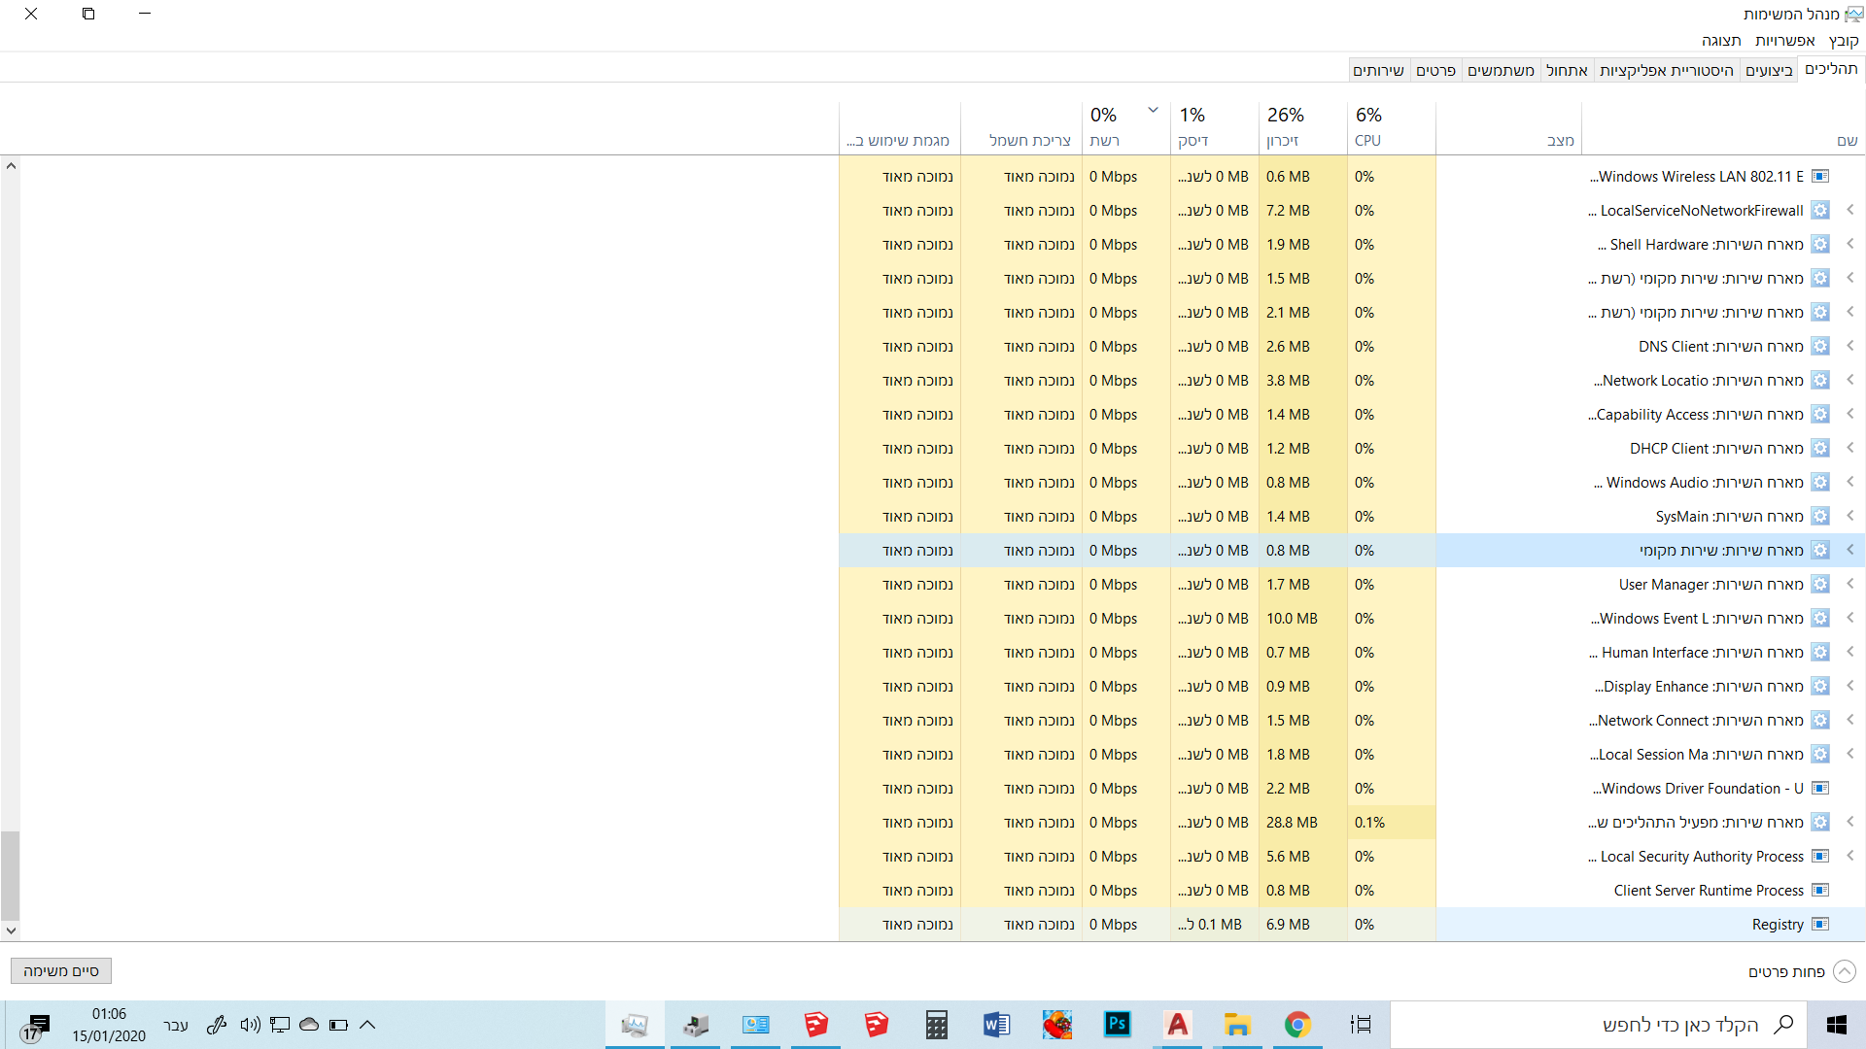Expand the DNS Client service host row
This screenshot has width=1866, height=1049.
point(1849,347)
